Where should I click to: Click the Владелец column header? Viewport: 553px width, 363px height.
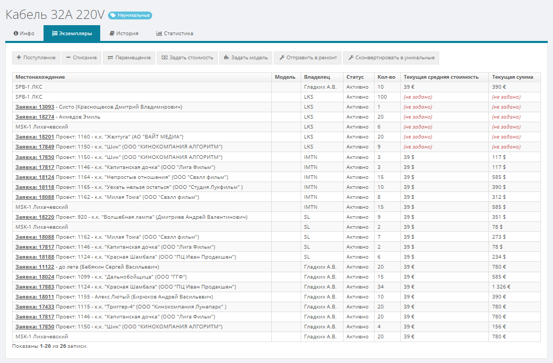317,77
